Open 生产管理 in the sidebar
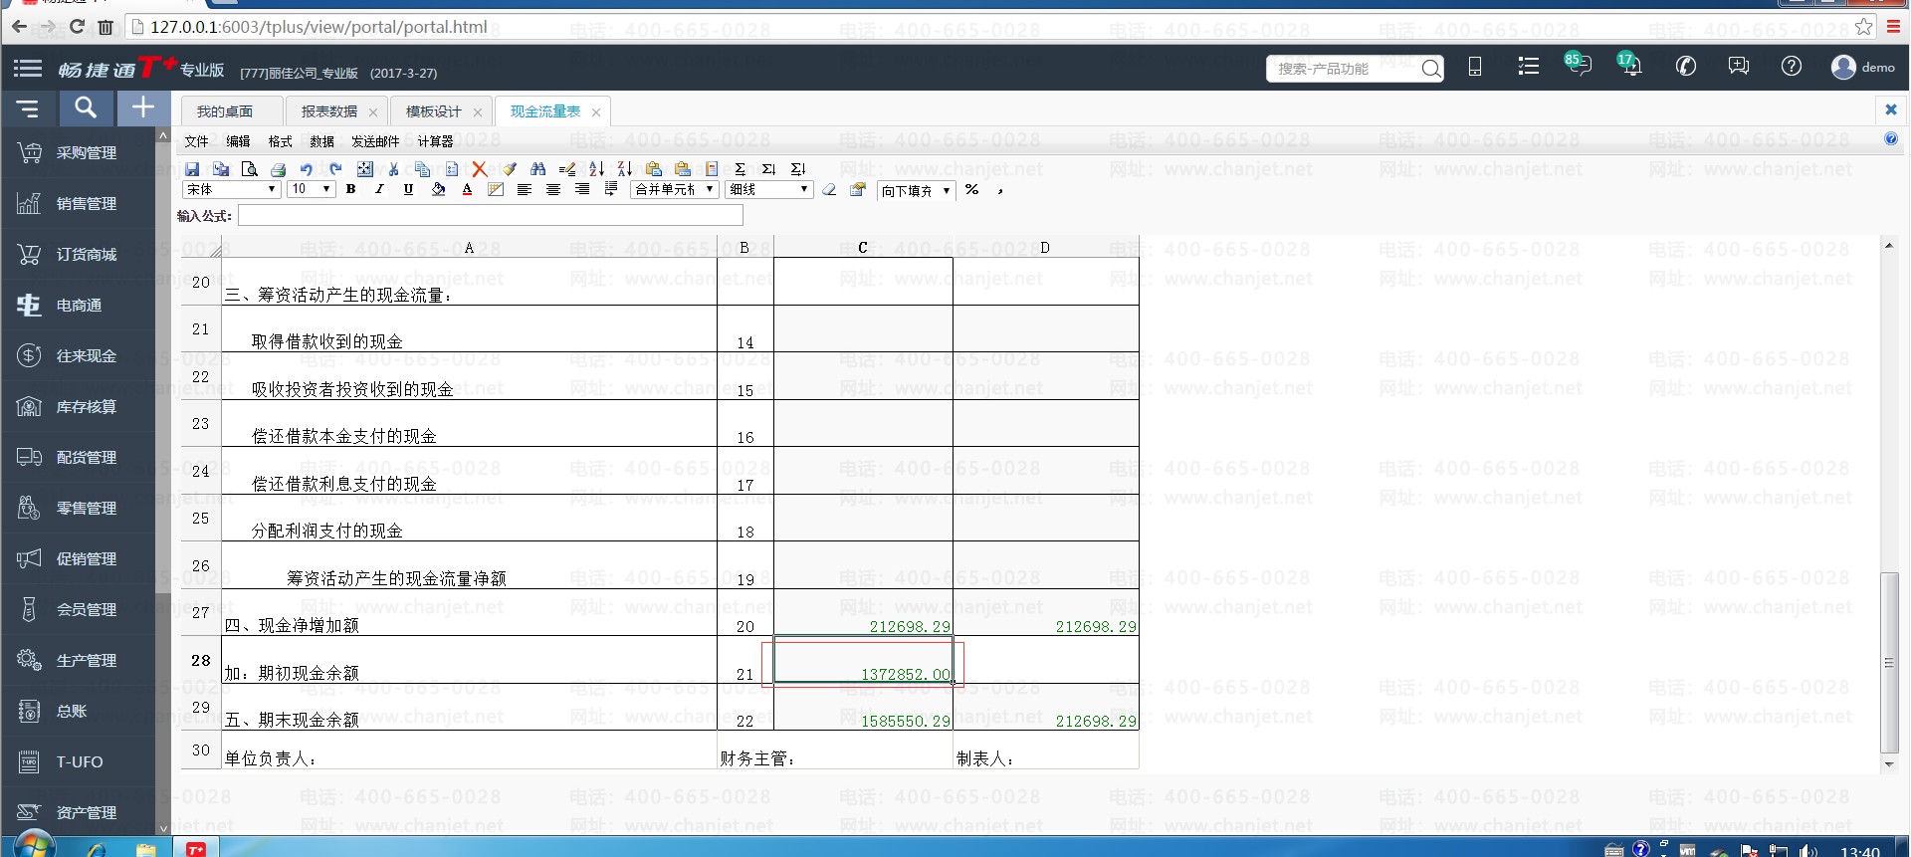Screen dimensions: 1911x857 tap(78, 660)
